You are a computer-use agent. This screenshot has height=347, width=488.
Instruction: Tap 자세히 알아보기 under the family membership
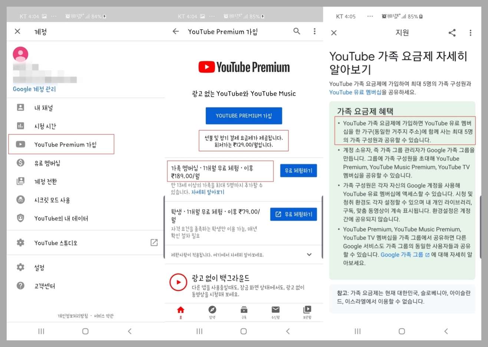pos(208,192)
